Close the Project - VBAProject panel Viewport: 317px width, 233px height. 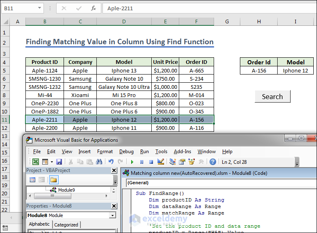[x=114, y=170]
